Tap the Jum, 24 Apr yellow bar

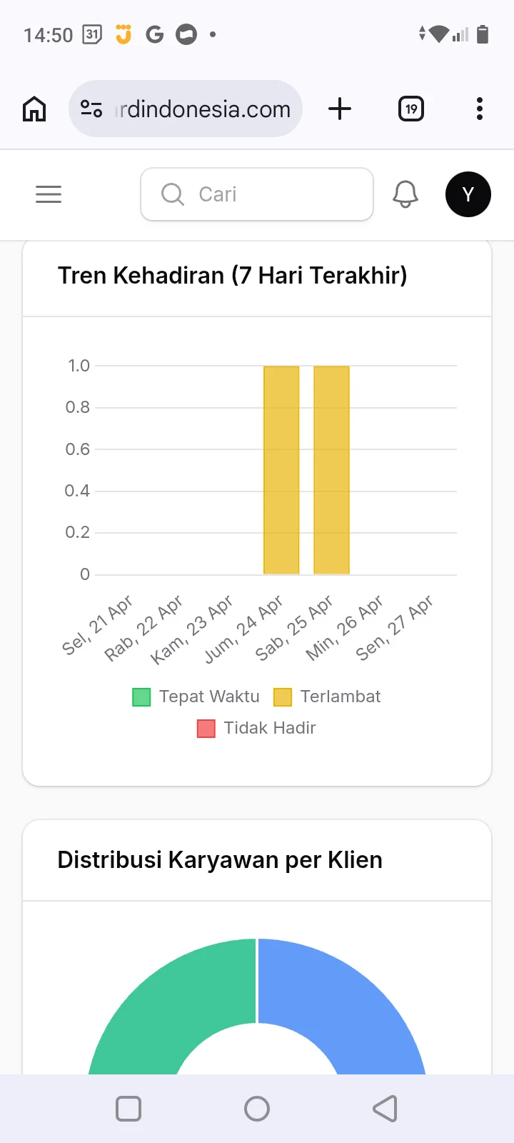[281, 470]
